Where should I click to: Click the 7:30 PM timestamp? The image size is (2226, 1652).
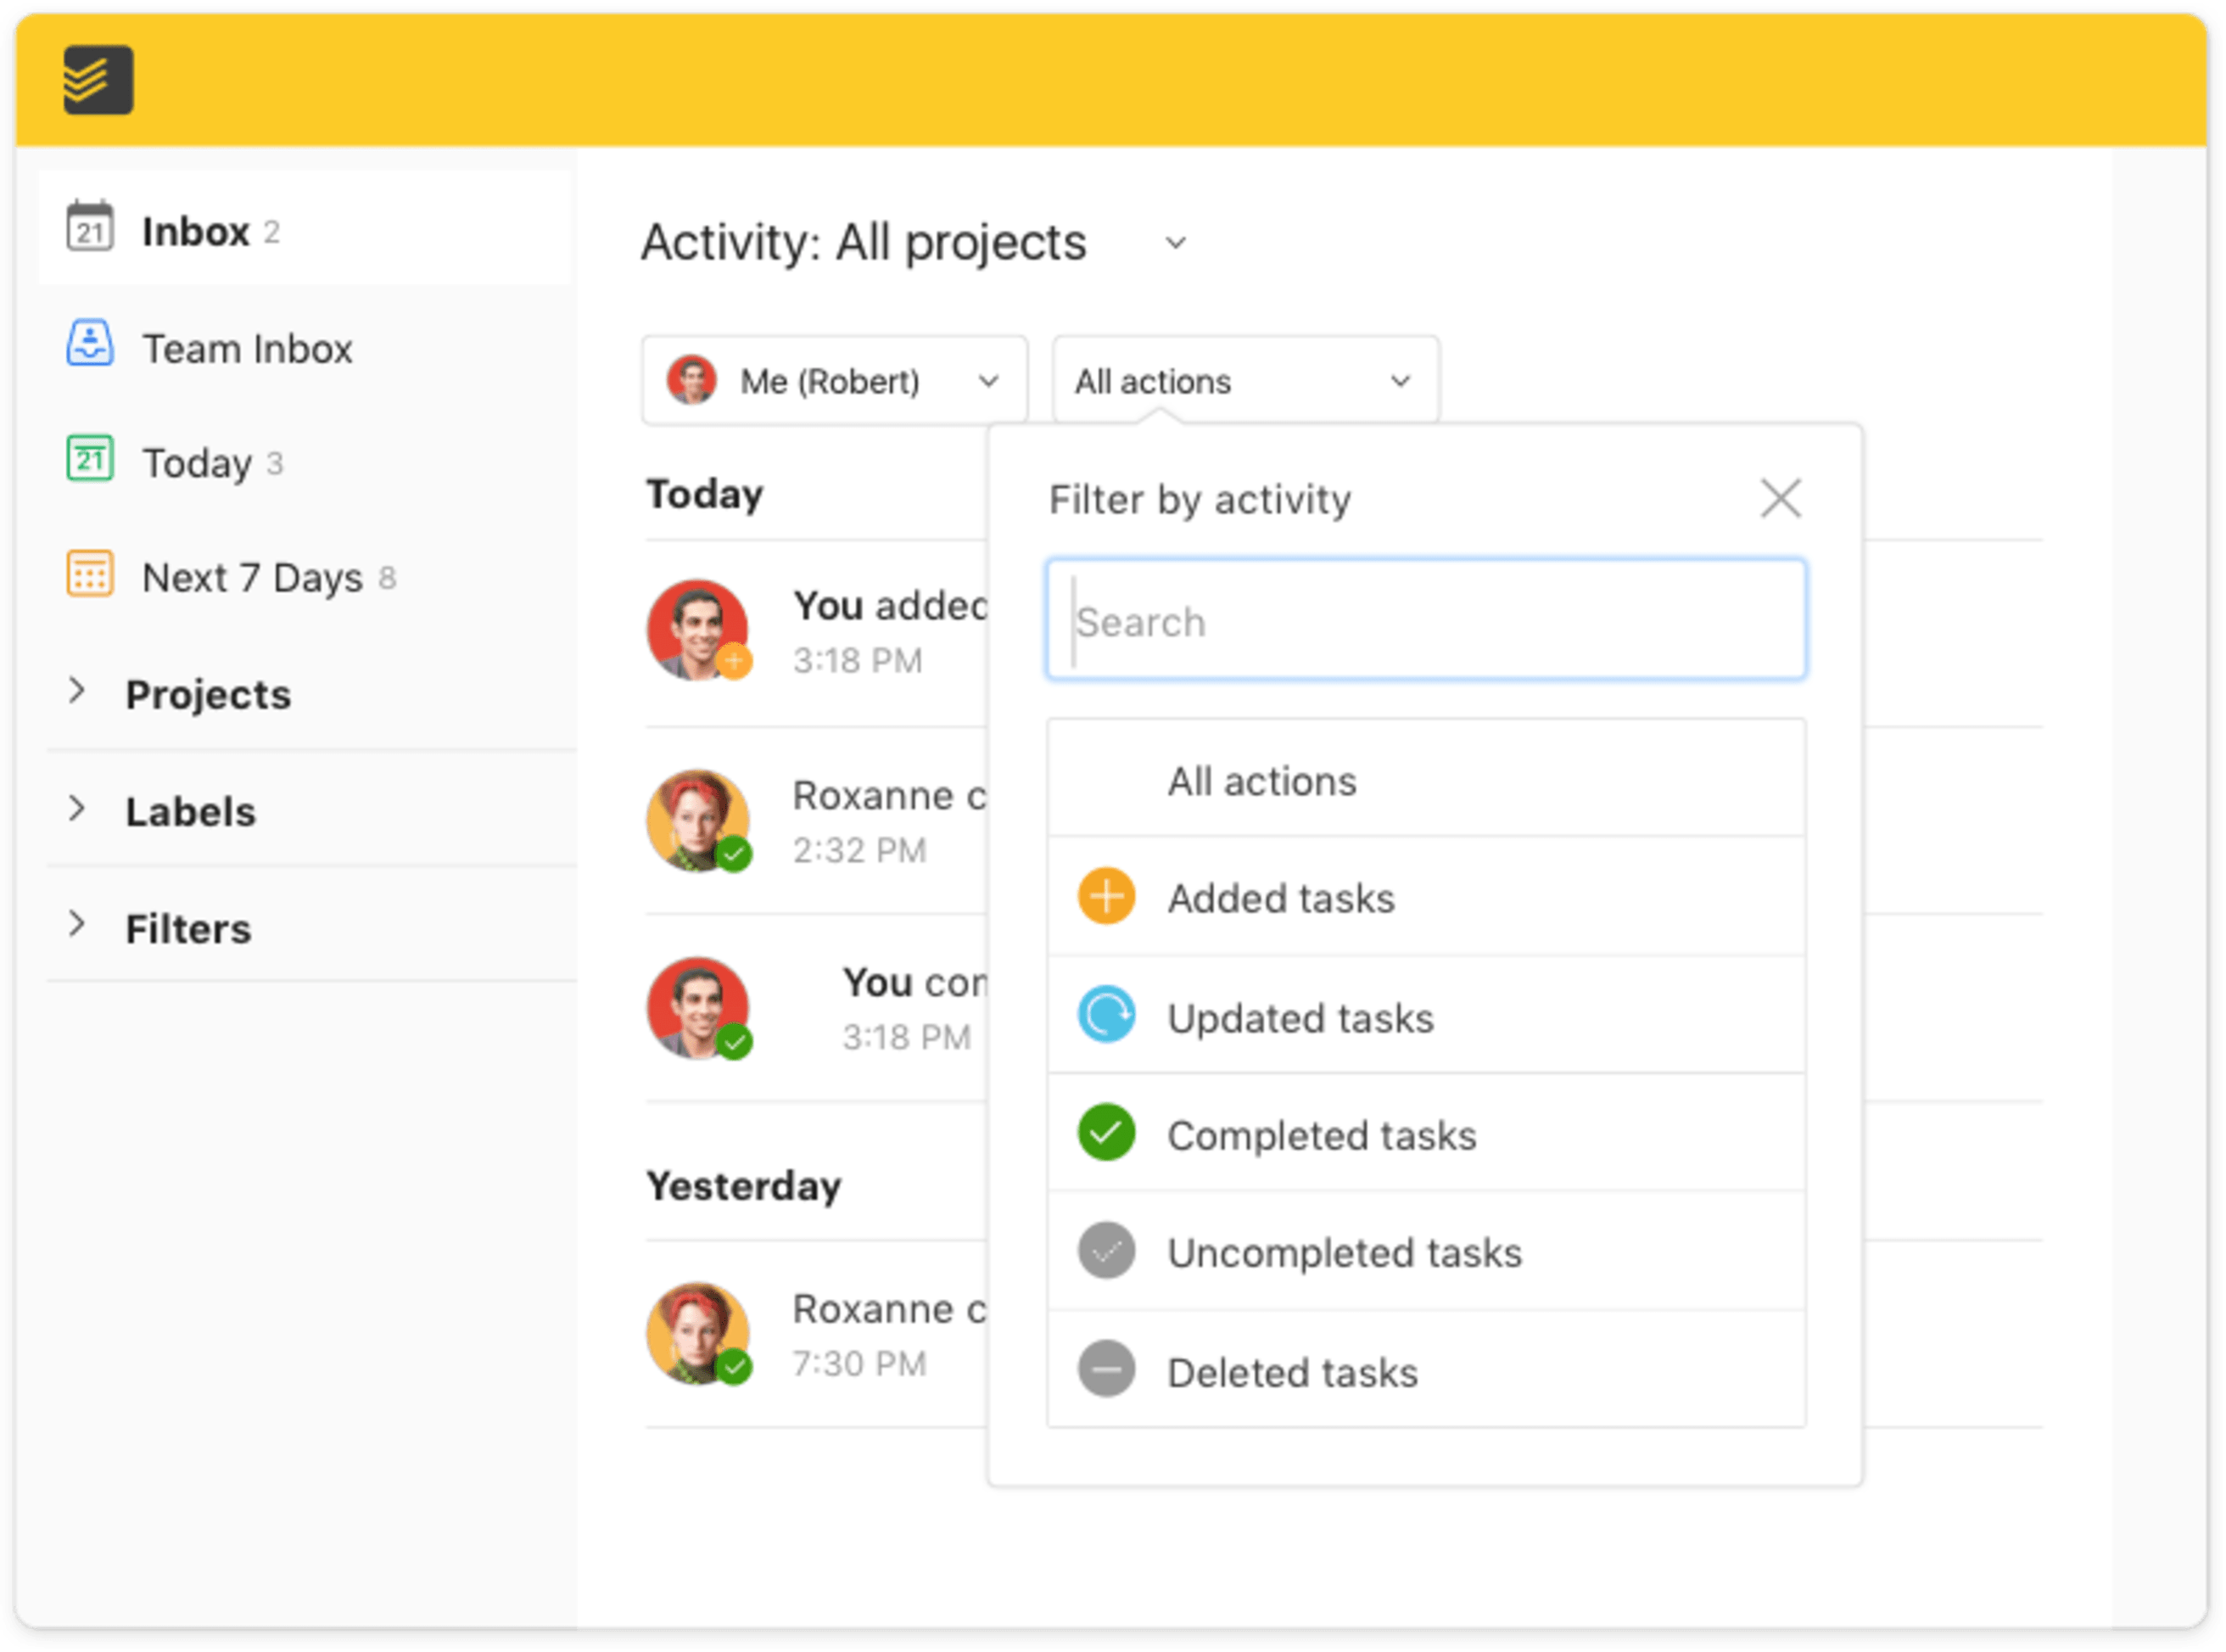pyautogui.click(x=859, y=1363)
